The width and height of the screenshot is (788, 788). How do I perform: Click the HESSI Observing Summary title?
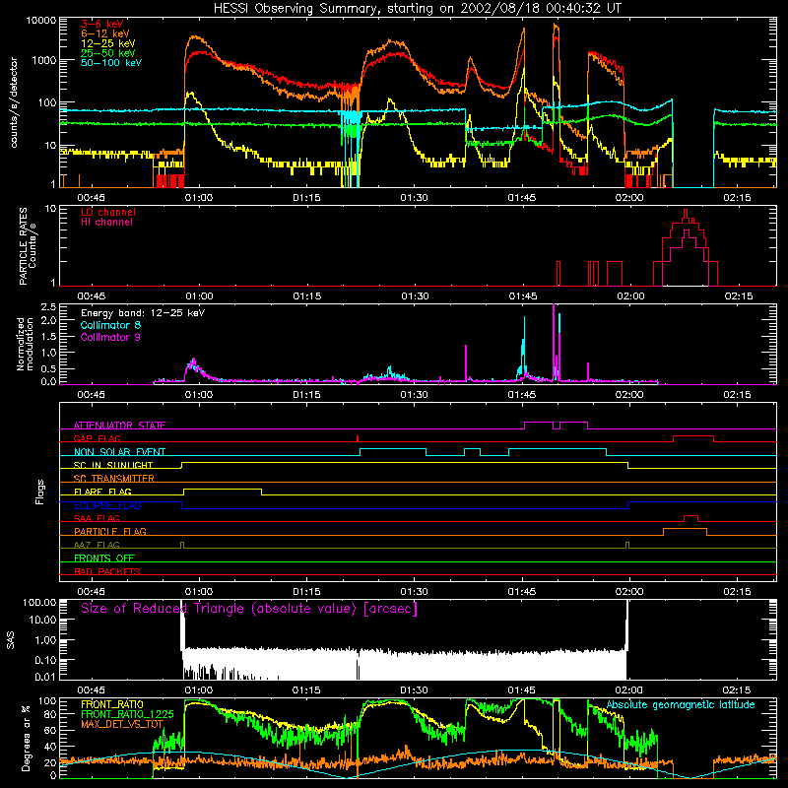coord(417,9)
